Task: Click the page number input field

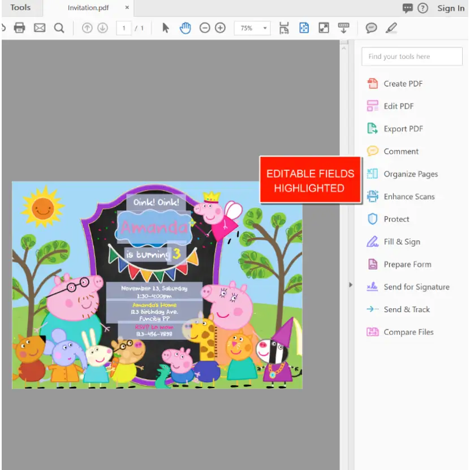Action: coord(123,27)
